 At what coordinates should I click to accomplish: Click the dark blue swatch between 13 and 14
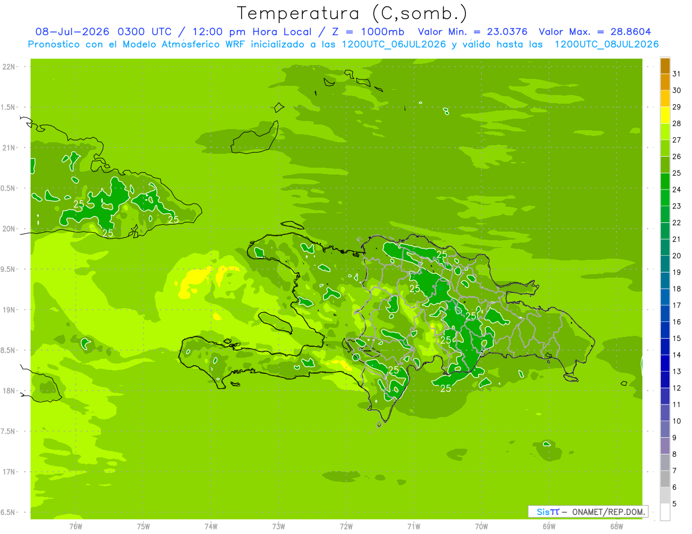(x=665, y=363)
